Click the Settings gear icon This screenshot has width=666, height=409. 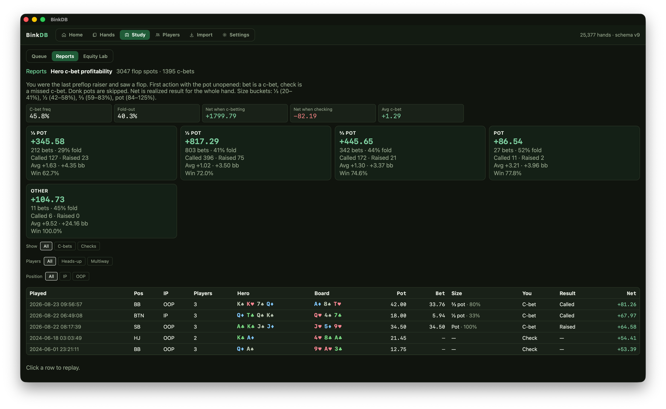tap(224, 35)
